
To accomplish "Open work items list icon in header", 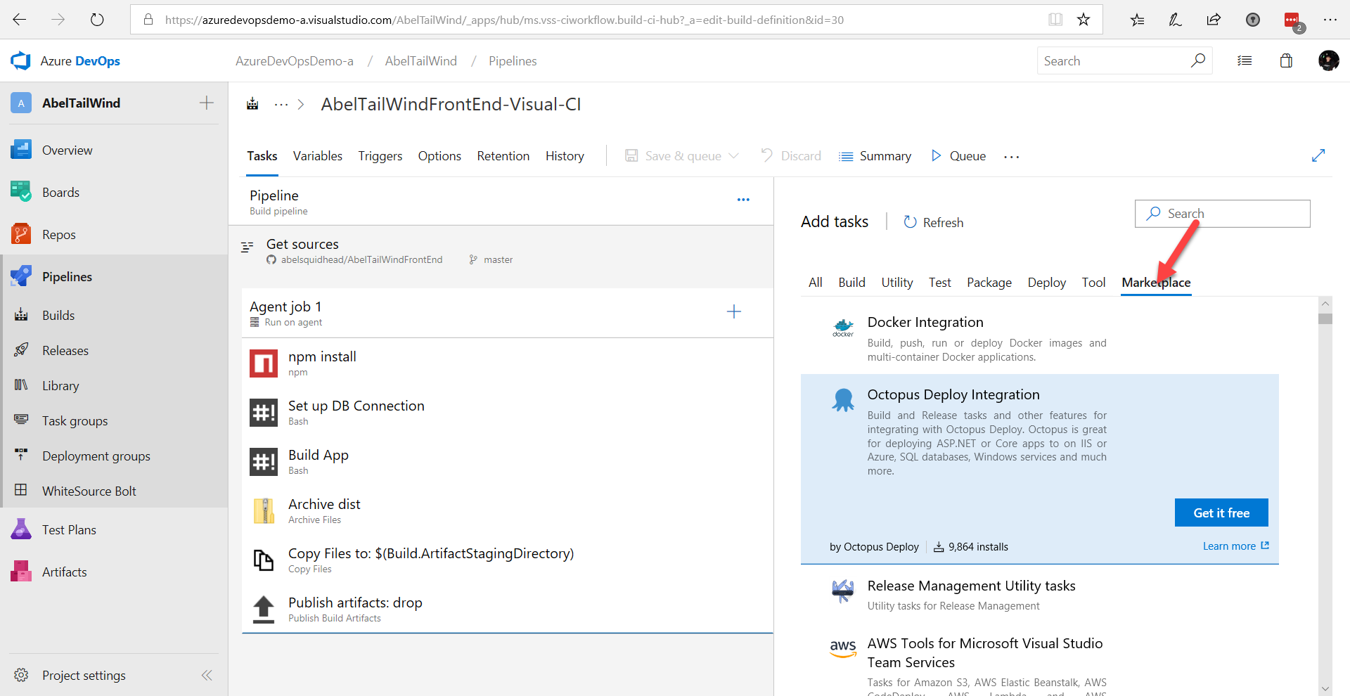I will coord(1245,61).
